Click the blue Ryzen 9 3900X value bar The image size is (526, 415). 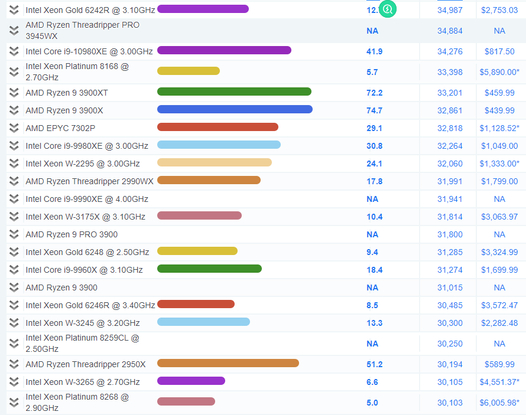point(235,109)
